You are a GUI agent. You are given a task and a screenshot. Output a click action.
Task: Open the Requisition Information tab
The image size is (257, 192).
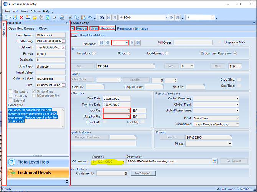click(x=132, y=28)
